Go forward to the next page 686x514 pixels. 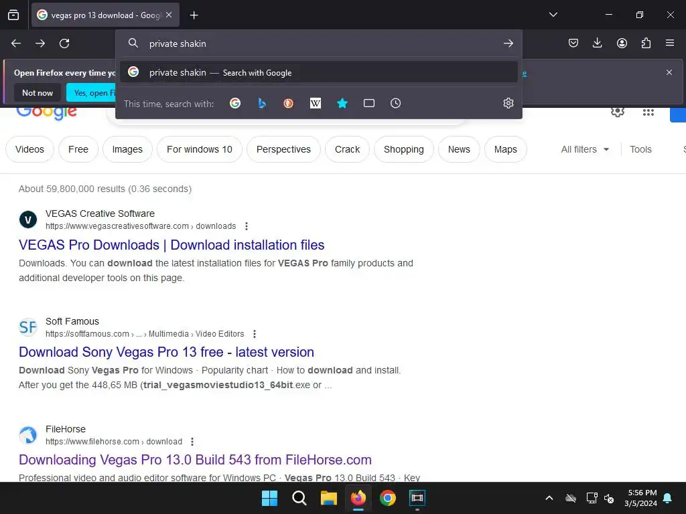click(x=40, y=44)
